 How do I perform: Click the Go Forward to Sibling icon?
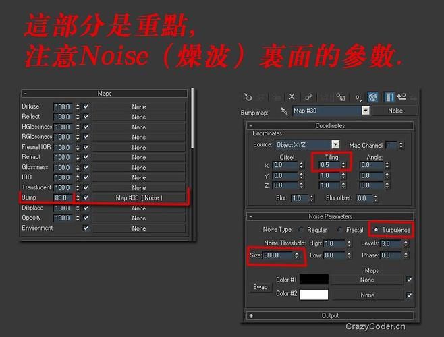pyautogui.click(x=413, y=98)
